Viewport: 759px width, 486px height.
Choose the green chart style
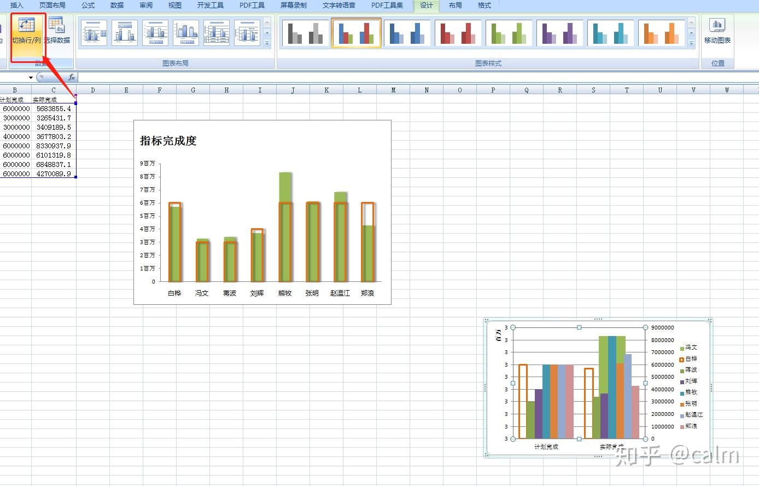pyautogui.click(x=509, y=33)
